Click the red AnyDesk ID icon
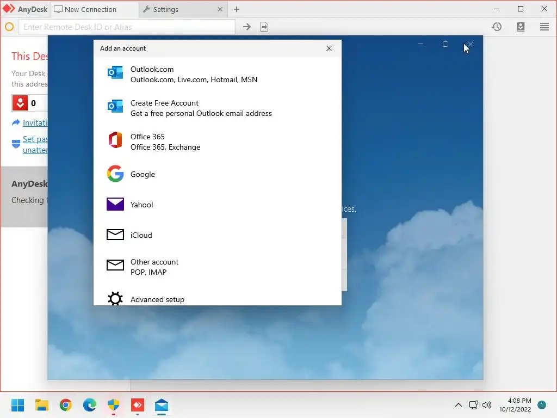 20,103
